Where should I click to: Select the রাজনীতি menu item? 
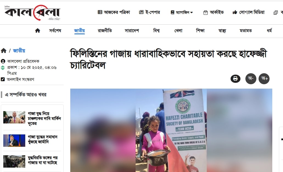coord(105,31)
